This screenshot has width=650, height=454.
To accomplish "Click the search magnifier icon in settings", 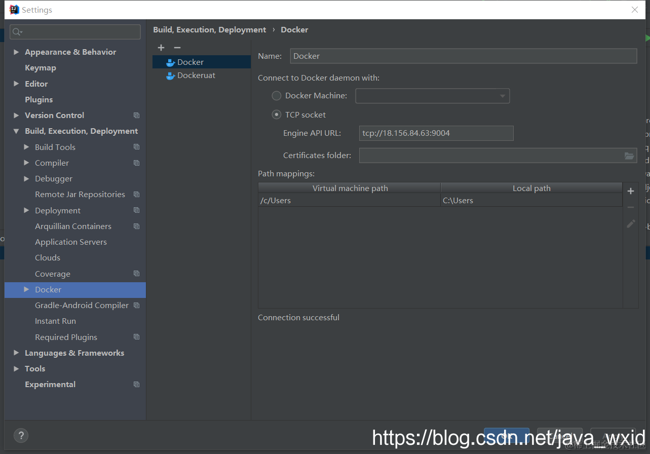I will coord(17,32).
